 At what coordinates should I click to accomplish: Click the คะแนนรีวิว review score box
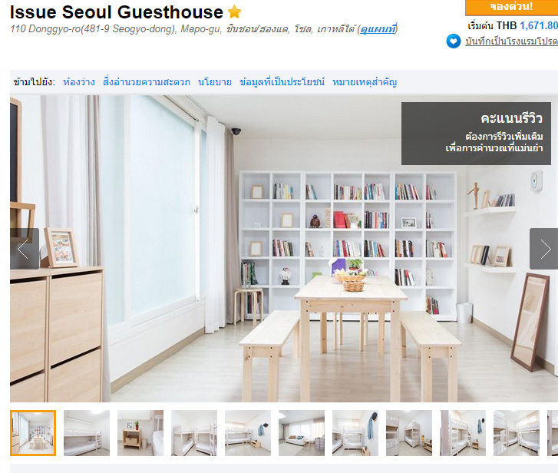coord(476,134)
